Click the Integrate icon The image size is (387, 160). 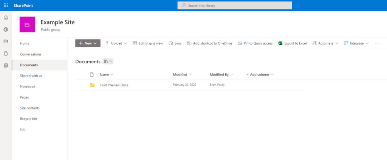point(346,43)
